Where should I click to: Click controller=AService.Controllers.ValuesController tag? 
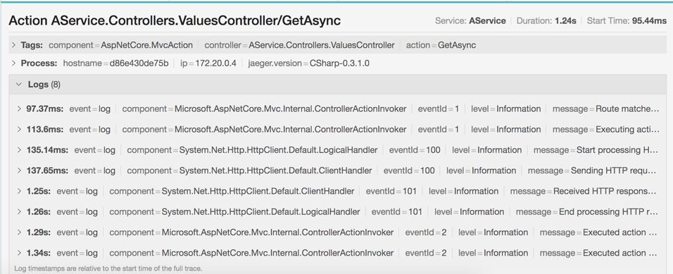tap(300, 45)
